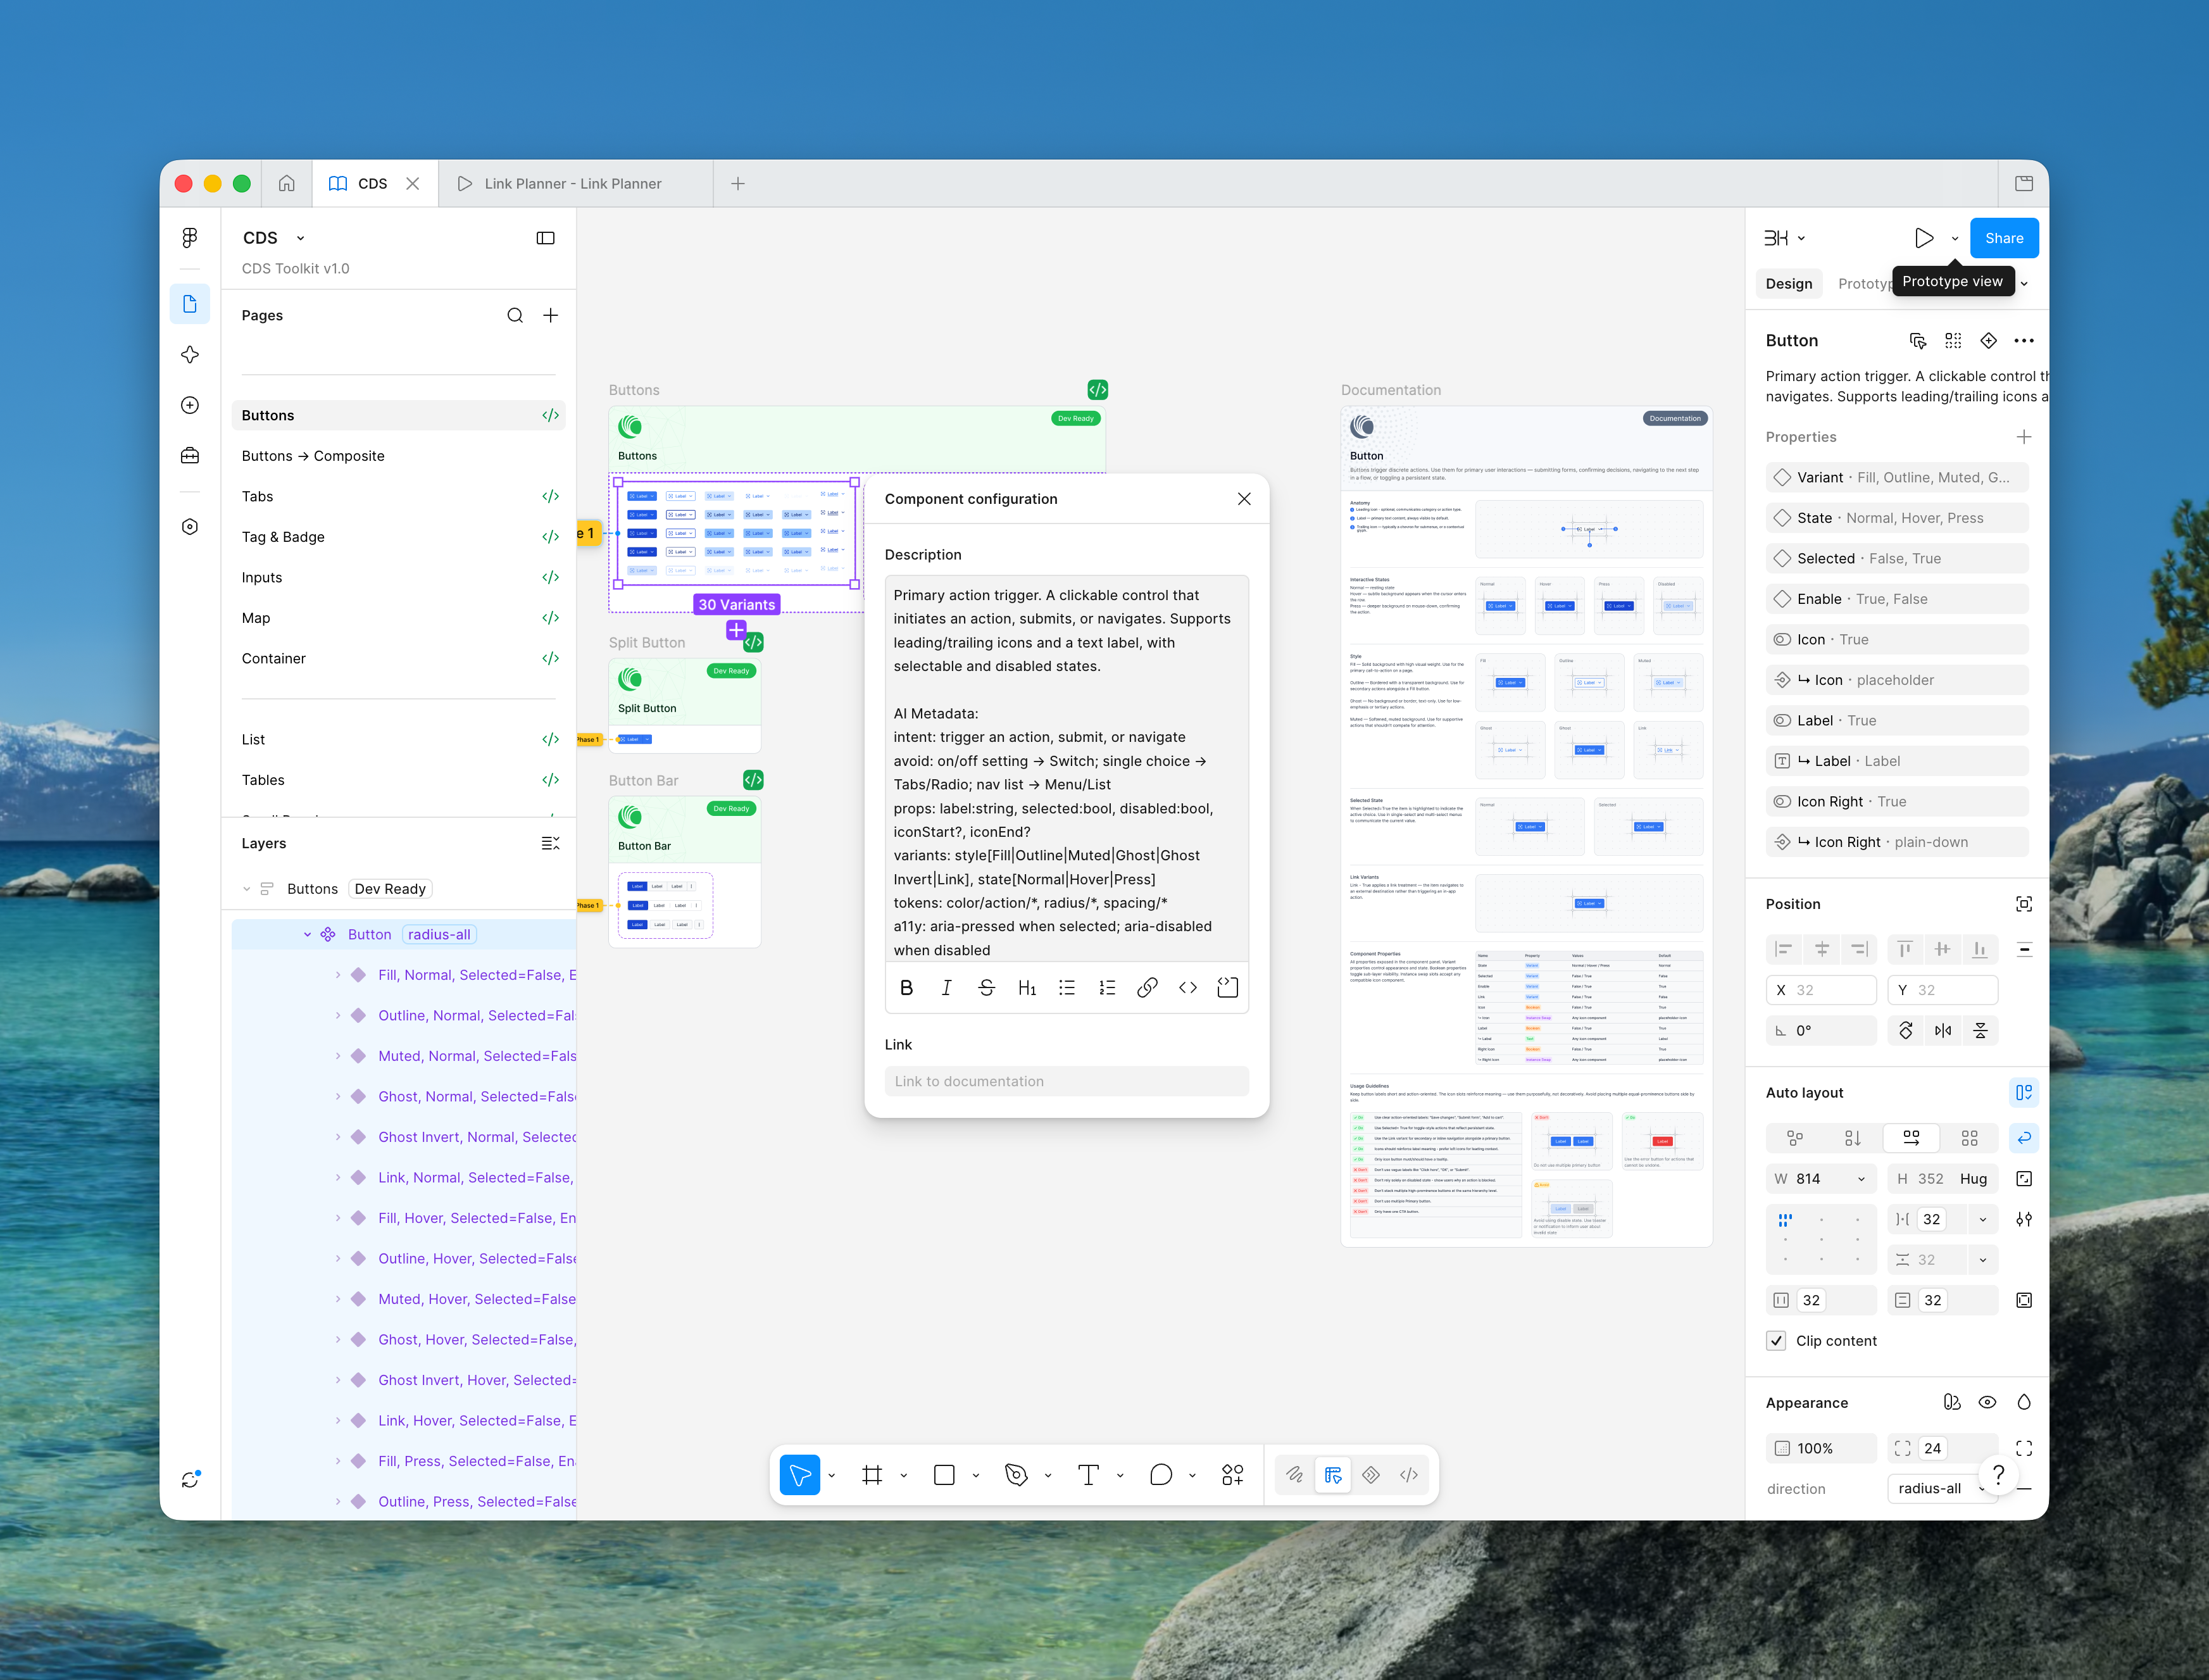Viewport: 2209px width, 1680px height.
Task: Toggle layer visibility eye in Appearance
Action: pos(1988,1403)
